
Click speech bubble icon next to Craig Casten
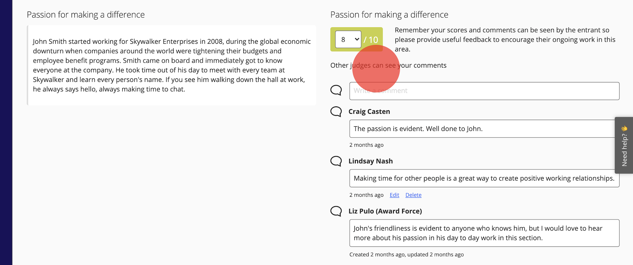tap(336, 112)
